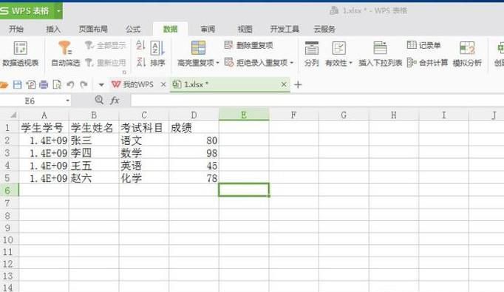Switch to the 页面布局 ribbon tab
The width and height of the screenshot is (504, 292).
(x=93, y=30)
